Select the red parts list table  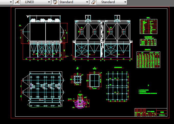coord(148,27)
